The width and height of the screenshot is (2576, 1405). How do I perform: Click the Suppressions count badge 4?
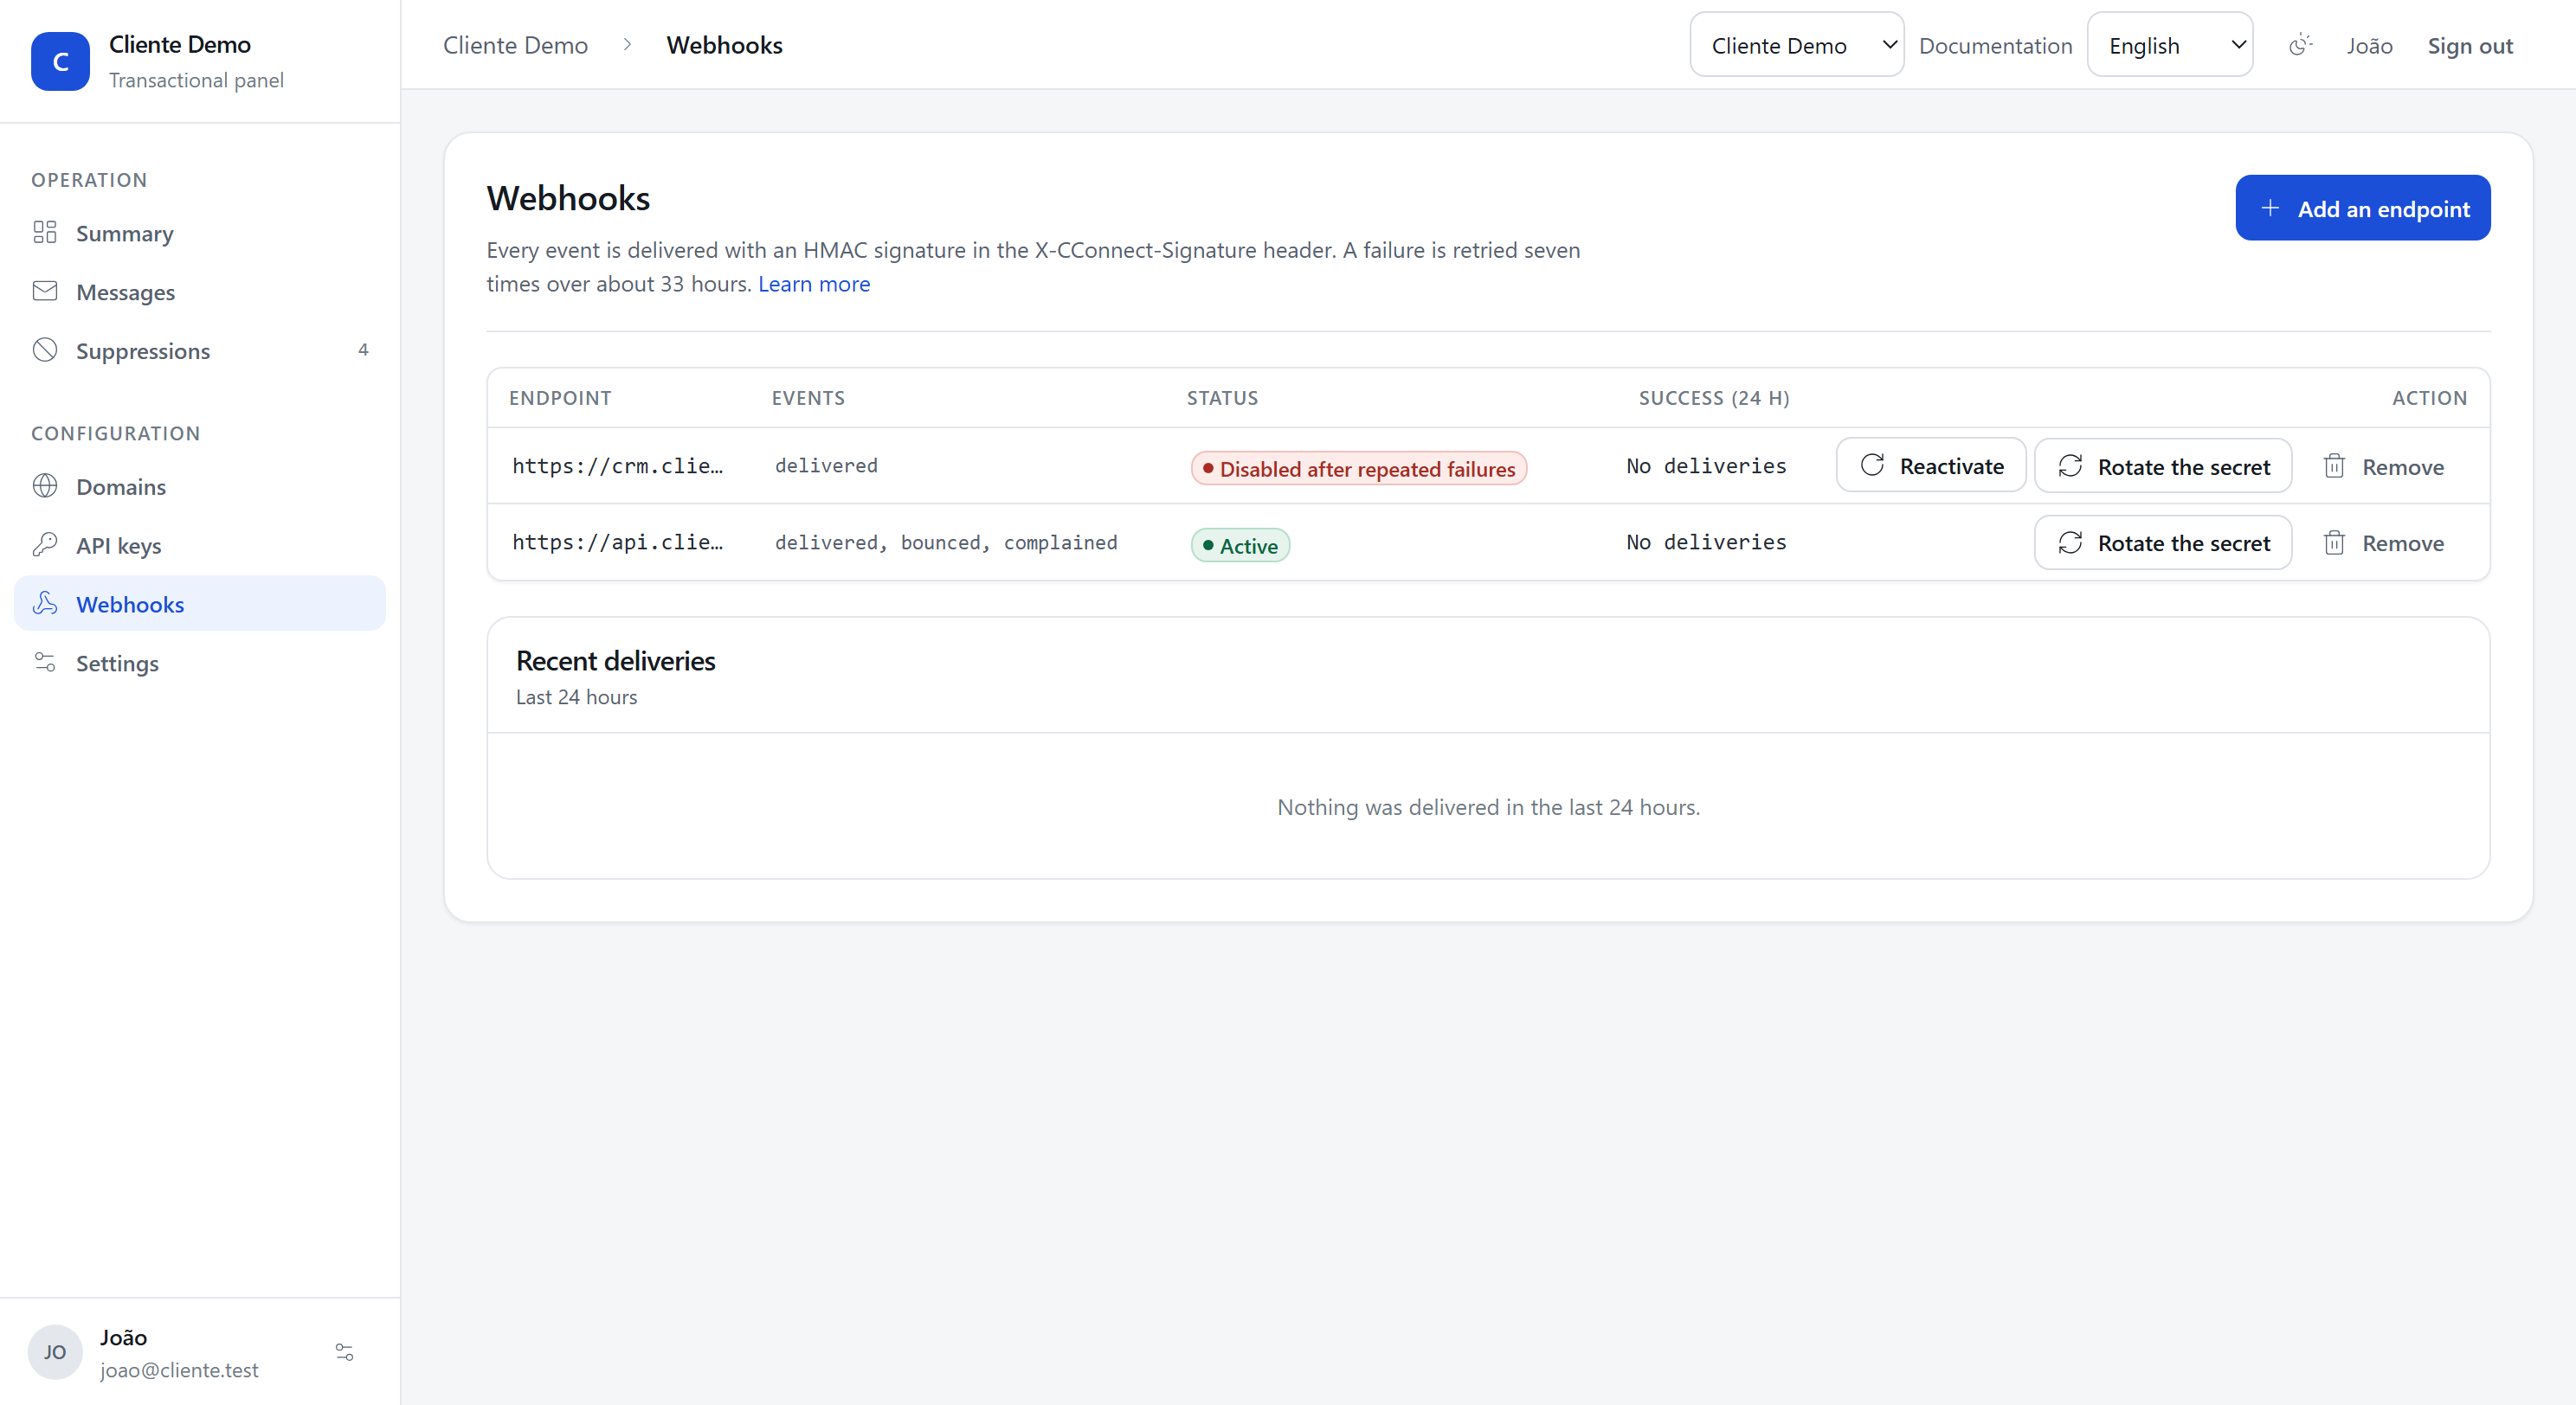point(363,350)
